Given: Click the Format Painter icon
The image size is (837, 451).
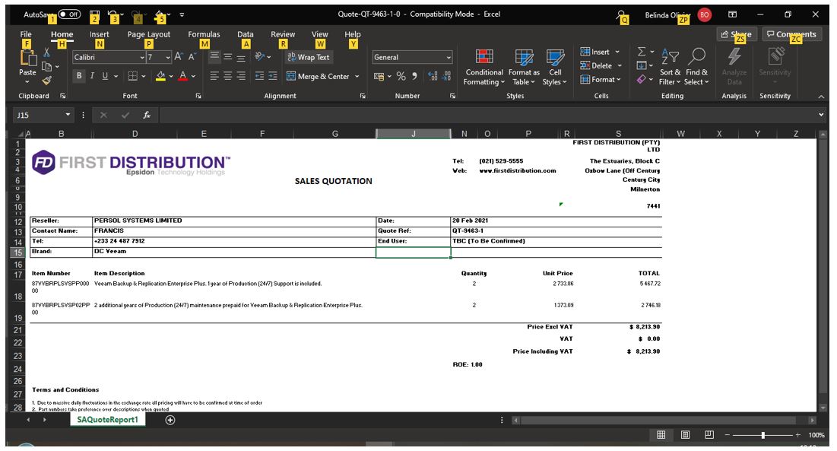Looking at the screenshot, I should click(46, 81).
